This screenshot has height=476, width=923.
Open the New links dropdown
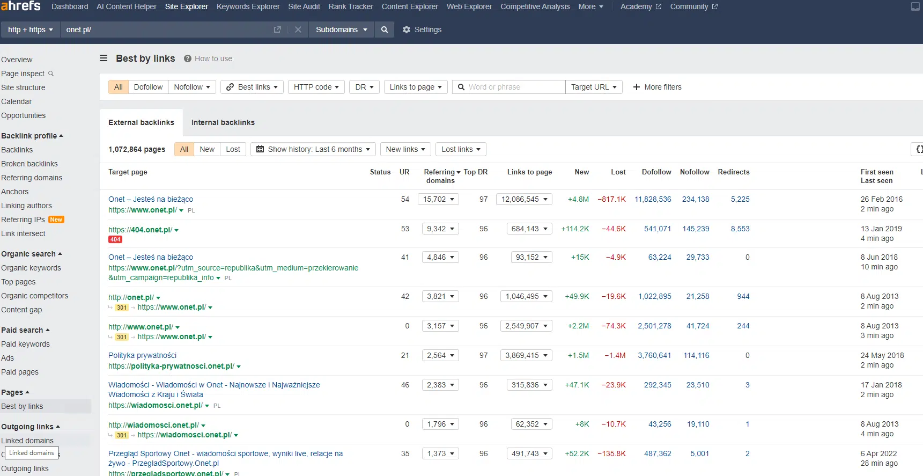pyautogui.click(x=405, y=149)
